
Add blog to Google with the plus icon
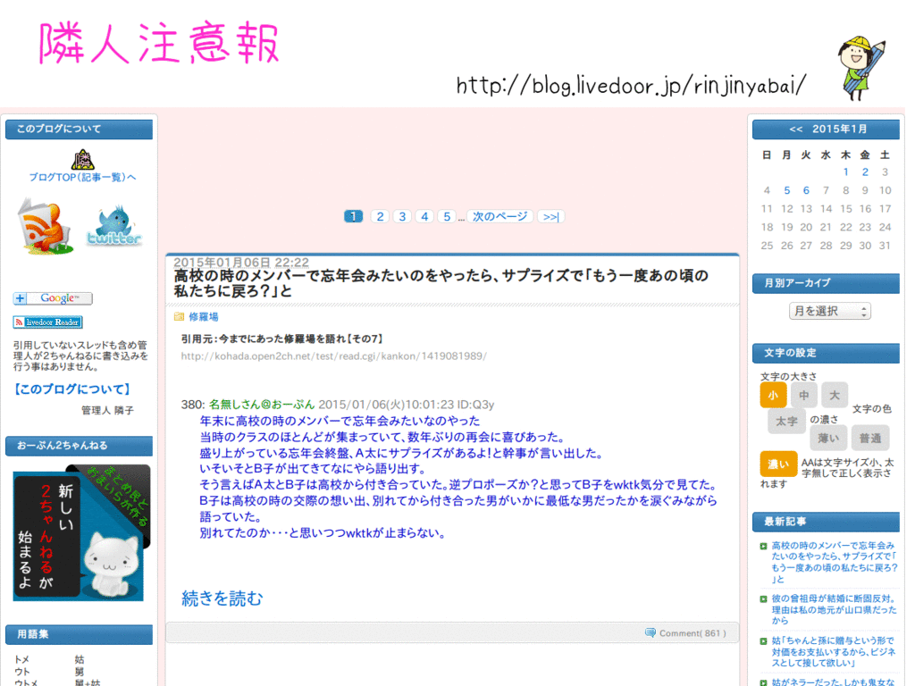[19, 299]
